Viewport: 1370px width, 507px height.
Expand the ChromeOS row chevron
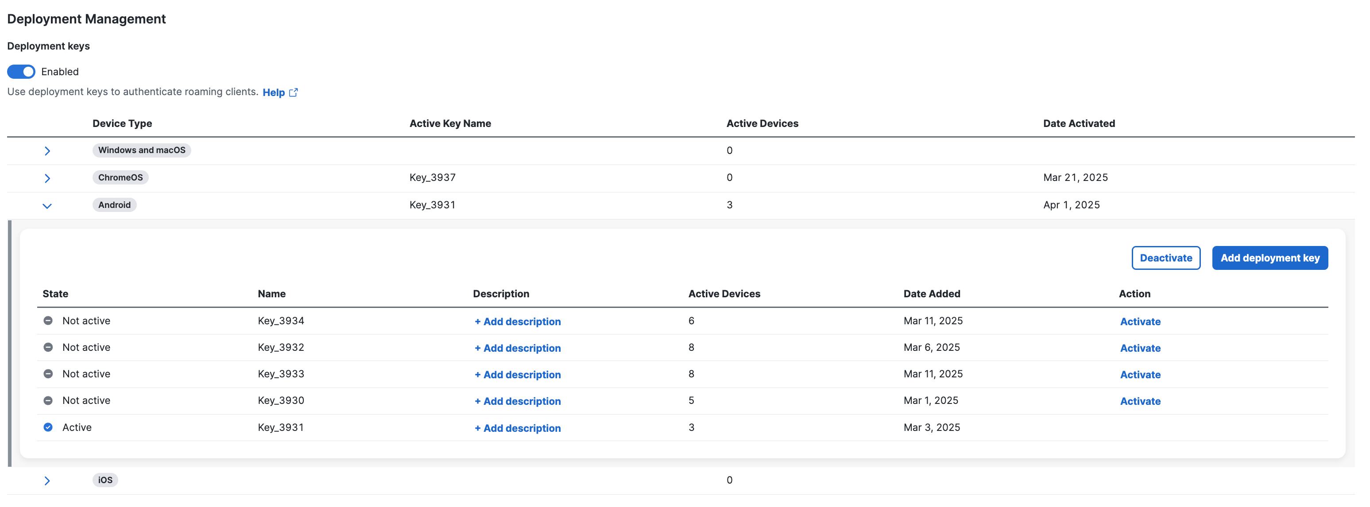point(47,178)
